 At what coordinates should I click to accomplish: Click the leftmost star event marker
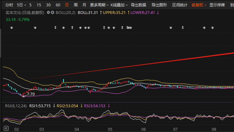click(x=12, y=28)
